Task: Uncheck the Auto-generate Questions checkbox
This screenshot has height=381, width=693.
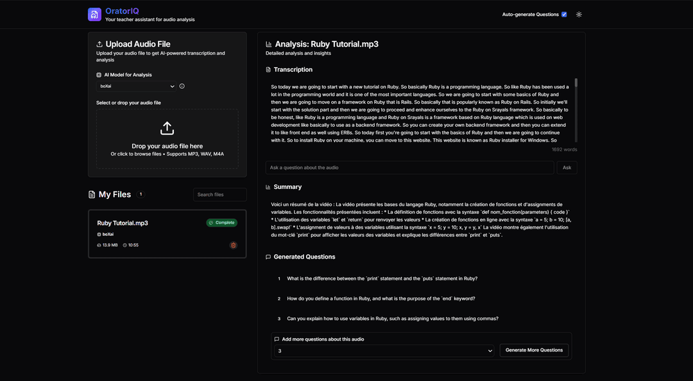Action: [564, 14]
